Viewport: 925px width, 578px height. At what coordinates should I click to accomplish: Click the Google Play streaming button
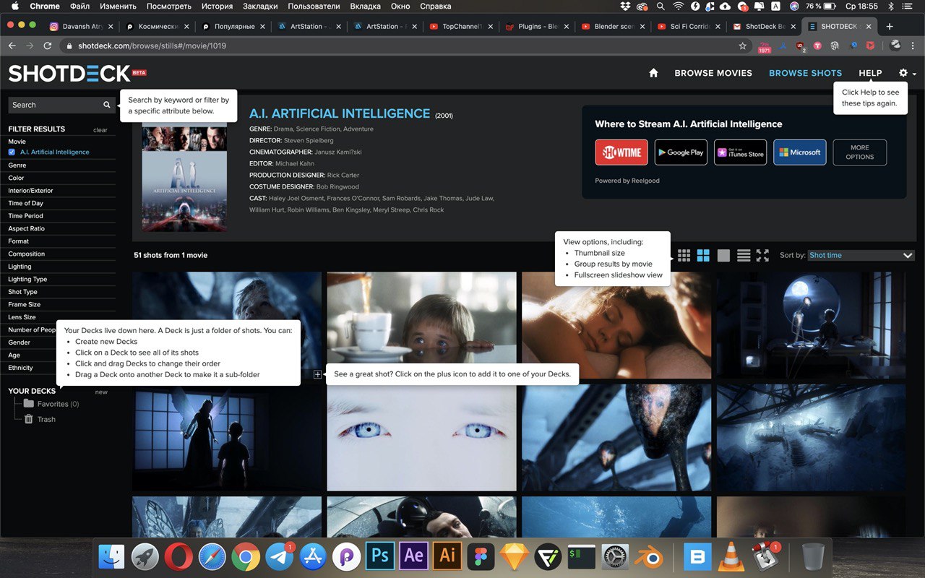[681, 152]
